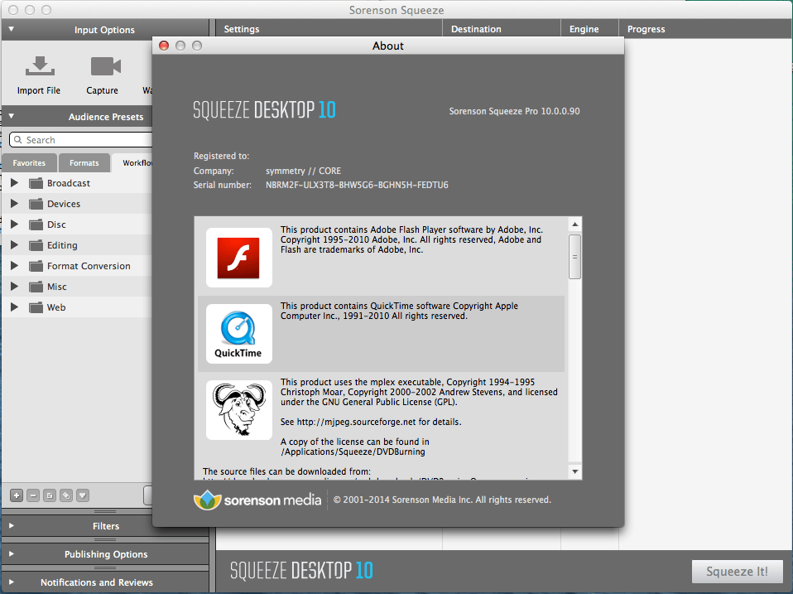The height and width of the screenshot is (594, 793).
Task: Select the Format Conversion label
Action: coord(89,266)
